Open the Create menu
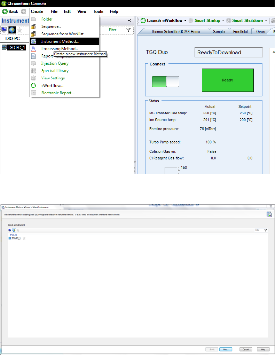The width and height of the screenshot is (275, 355). click(37, 11)
